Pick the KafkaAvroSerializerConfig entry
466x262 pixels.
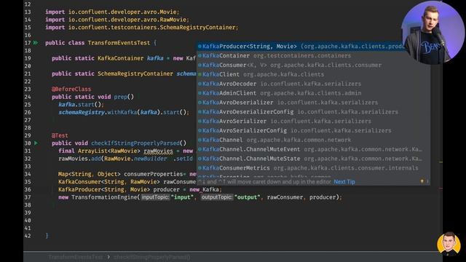(x=314, y=131)
